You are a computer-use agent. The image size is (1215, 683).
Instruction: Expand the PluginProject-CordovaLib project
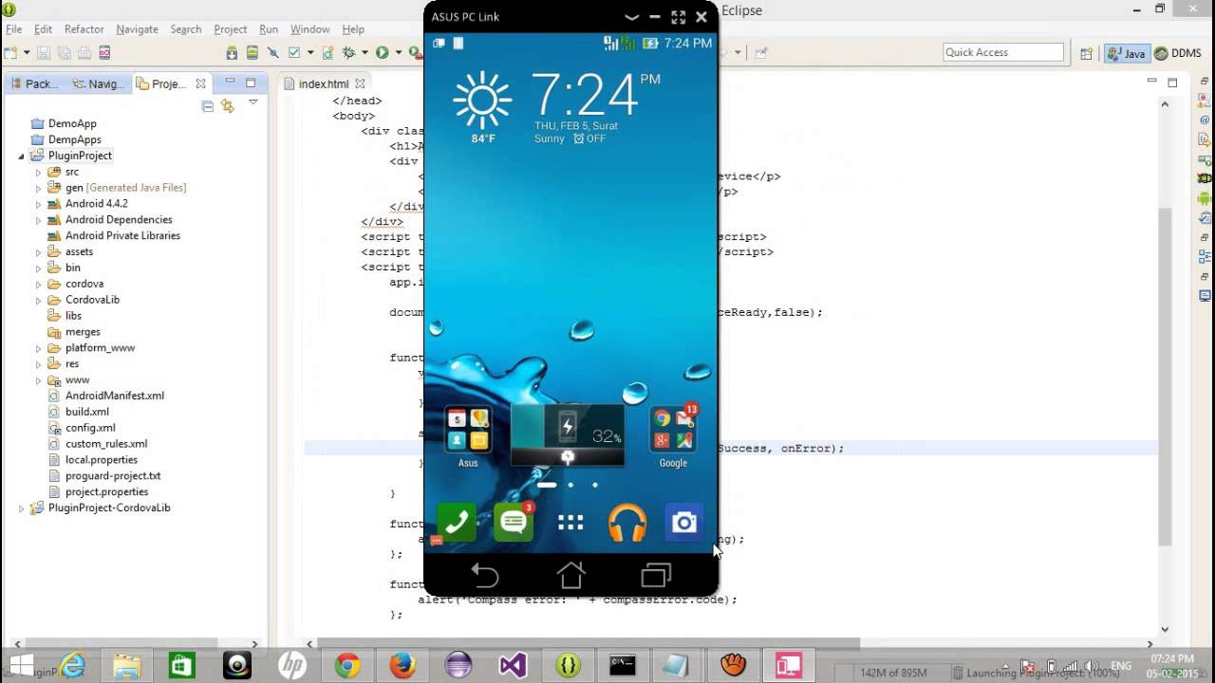[22, 508]
